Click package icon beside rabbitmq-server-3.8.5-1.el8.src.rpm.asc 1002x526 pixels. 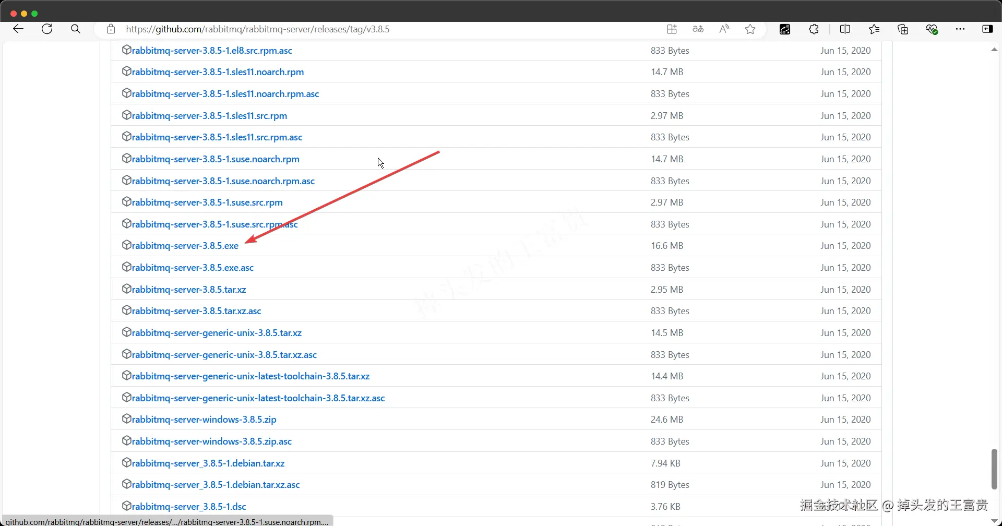[x=126, y=50]
